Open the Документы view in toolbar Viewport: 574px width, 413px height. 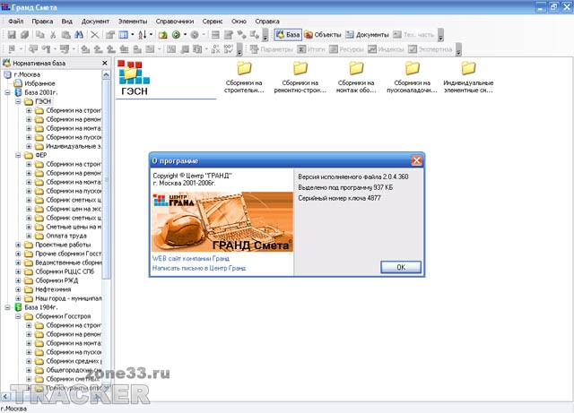(x=367, y=35)
